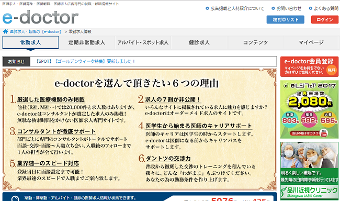
Task: Open the eレジフェア 2017 banner
Action: click(x=309, y=109)
